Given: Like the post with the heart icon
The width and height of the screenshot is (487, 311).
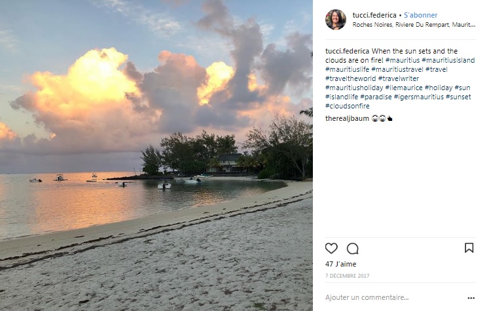Looking at the screenshot, I should [331, 248].
